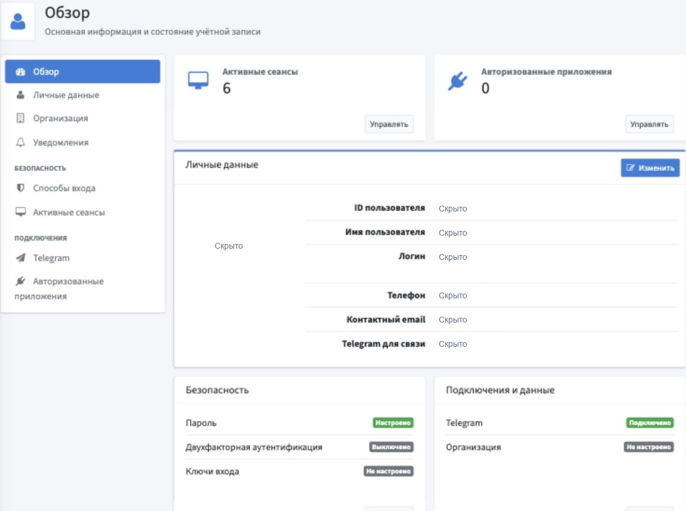Click the Логин label
Image resolution: width=686 pixels, height=511 pixels.
coord(412,256)
